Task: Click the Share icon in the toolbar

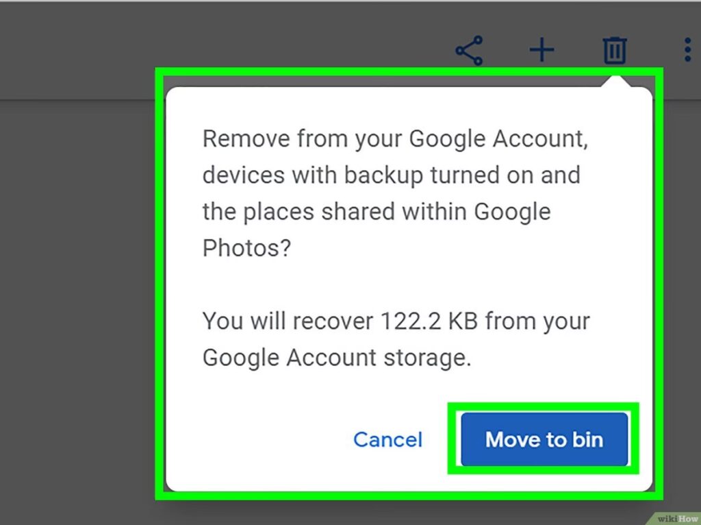Action: [x=469, y=51]
